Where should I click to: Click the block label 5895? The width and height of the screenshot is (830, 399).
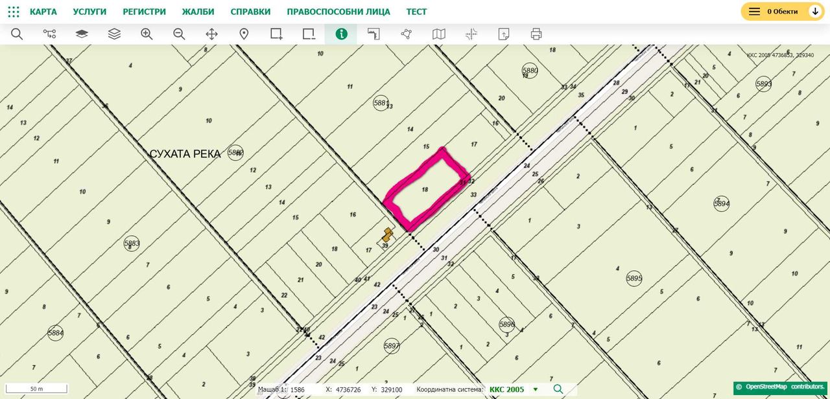(x=634, y=279)
